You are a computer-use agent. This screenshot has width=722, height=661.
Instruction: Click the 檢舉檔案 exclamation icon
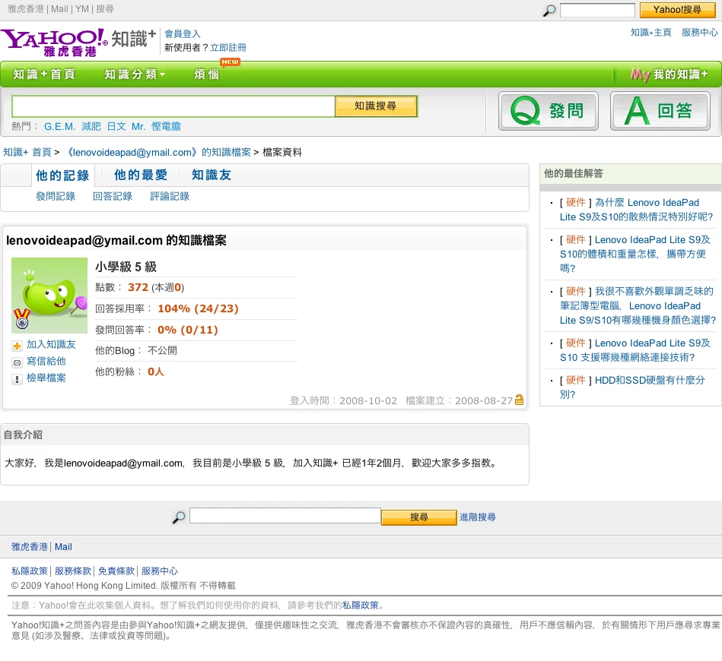17,378
